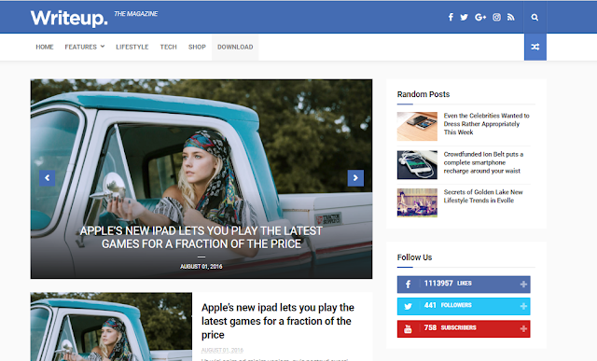Open the search magnifier icon
Screen dimensions: 597x361
535,17
